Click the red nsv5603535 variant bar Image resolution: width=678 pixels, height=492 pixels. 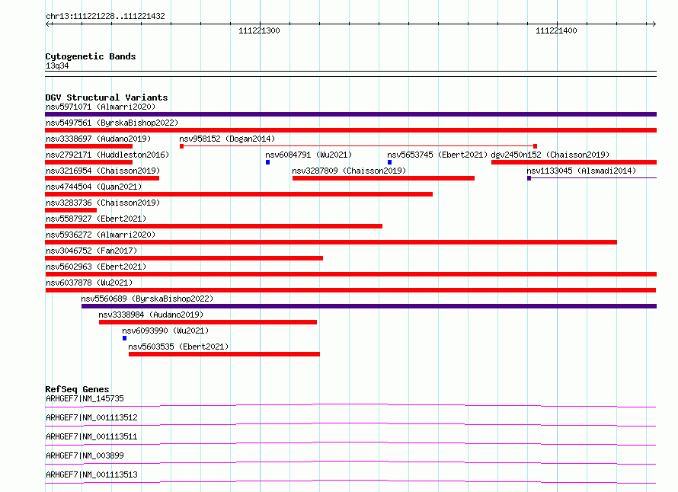pos(224,354)
